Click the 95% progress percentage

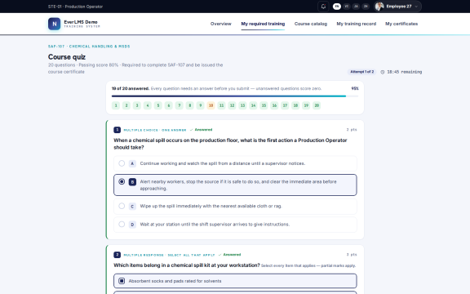(x=355, y=88)
